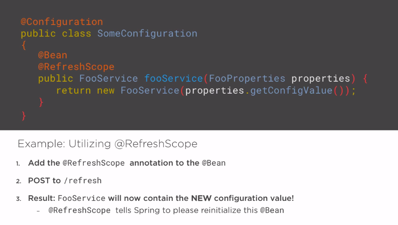Image resolution: width=398 pixels, height=225 pixels.
Task: Click the return keyword in the code
Action: tap(73, 91)
